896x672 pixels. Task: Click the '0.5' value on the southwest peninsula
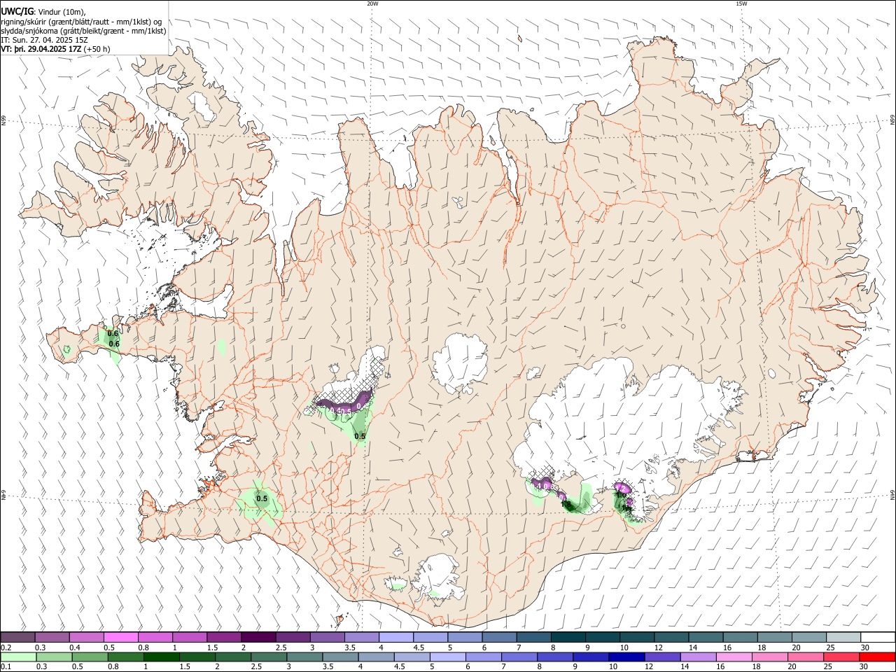point(262,499)
